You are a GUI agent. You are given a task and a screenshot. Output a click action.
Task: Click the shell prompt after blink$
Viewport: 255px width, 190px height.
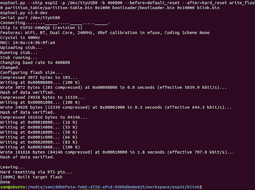(x=204, y=187)
